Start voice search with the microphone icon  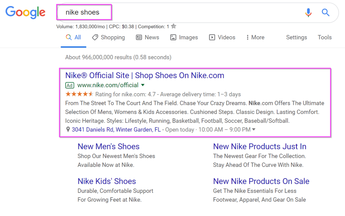(308, 12)
